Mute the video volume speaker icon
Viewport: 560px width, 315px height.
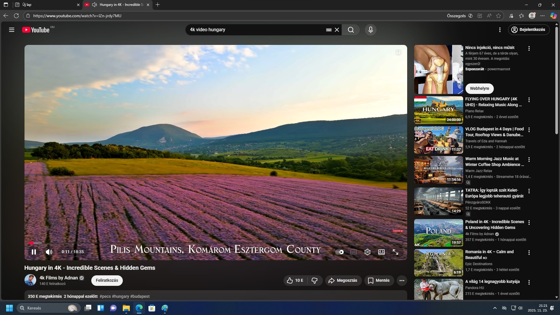pos(49,252)
